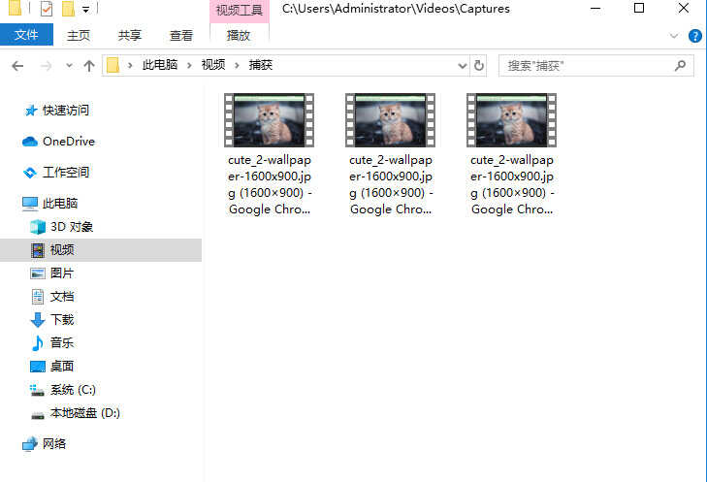Click the star icon beside 快速访问
The height and width of the screenshot is (482, 707).
(x=31, y=111)
